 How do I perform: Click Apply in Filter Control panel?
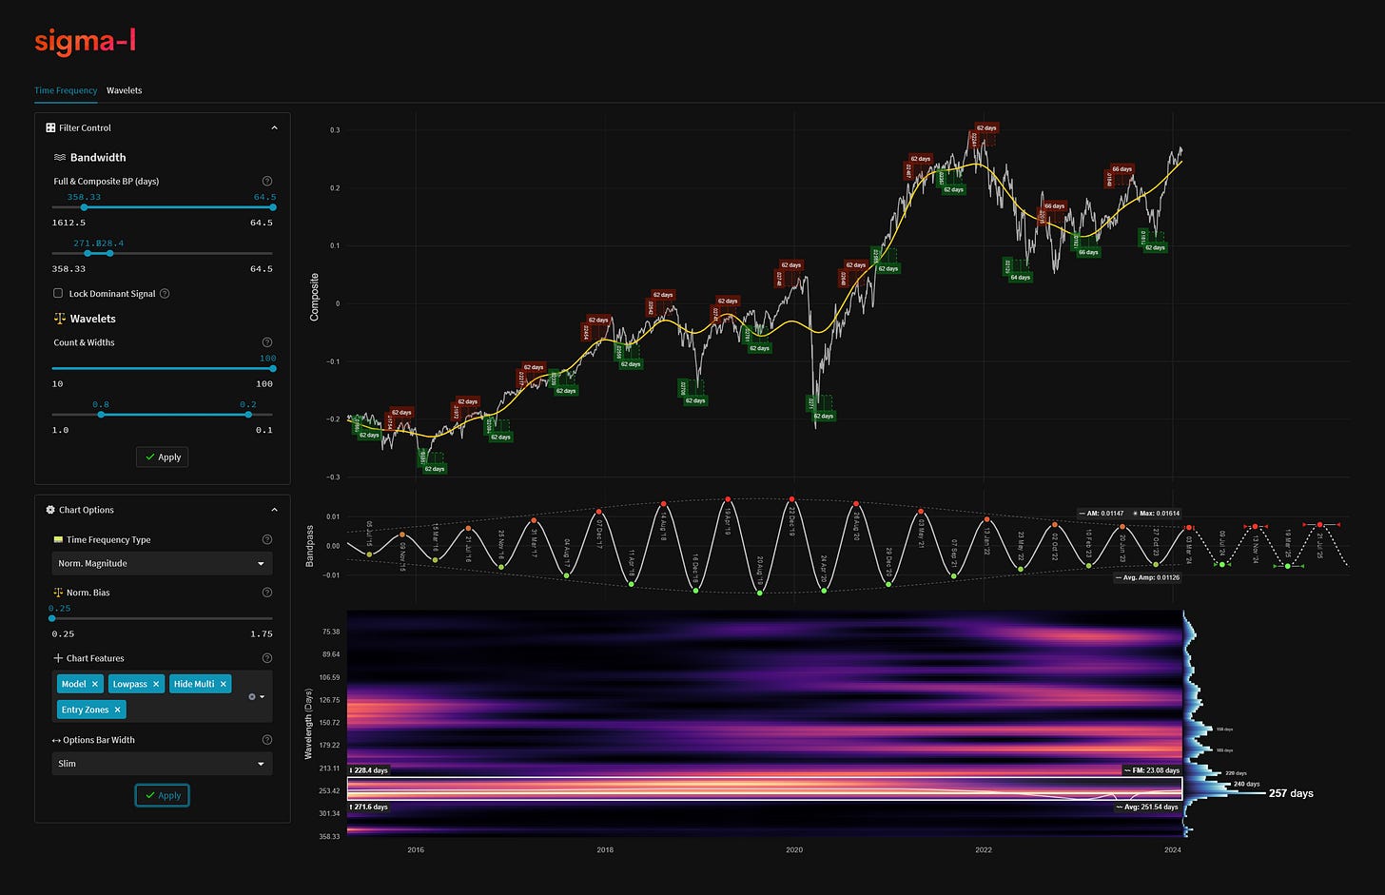[x=162, y=457]
